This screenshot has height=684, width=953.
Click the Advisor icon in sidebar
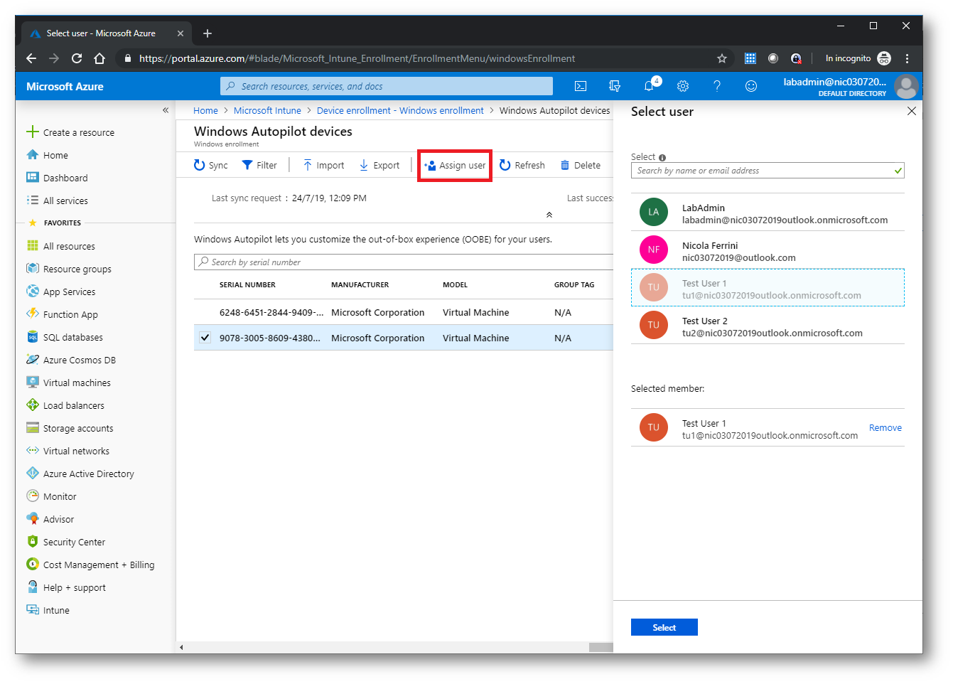[33, 518]
